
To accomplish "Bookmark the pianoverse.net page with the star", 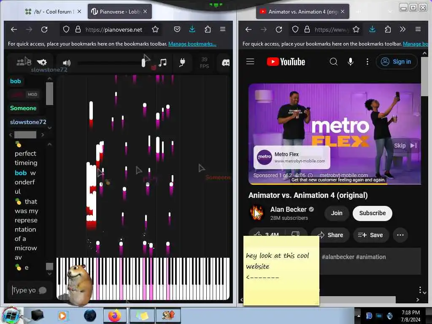I will [x=155, y=29].
